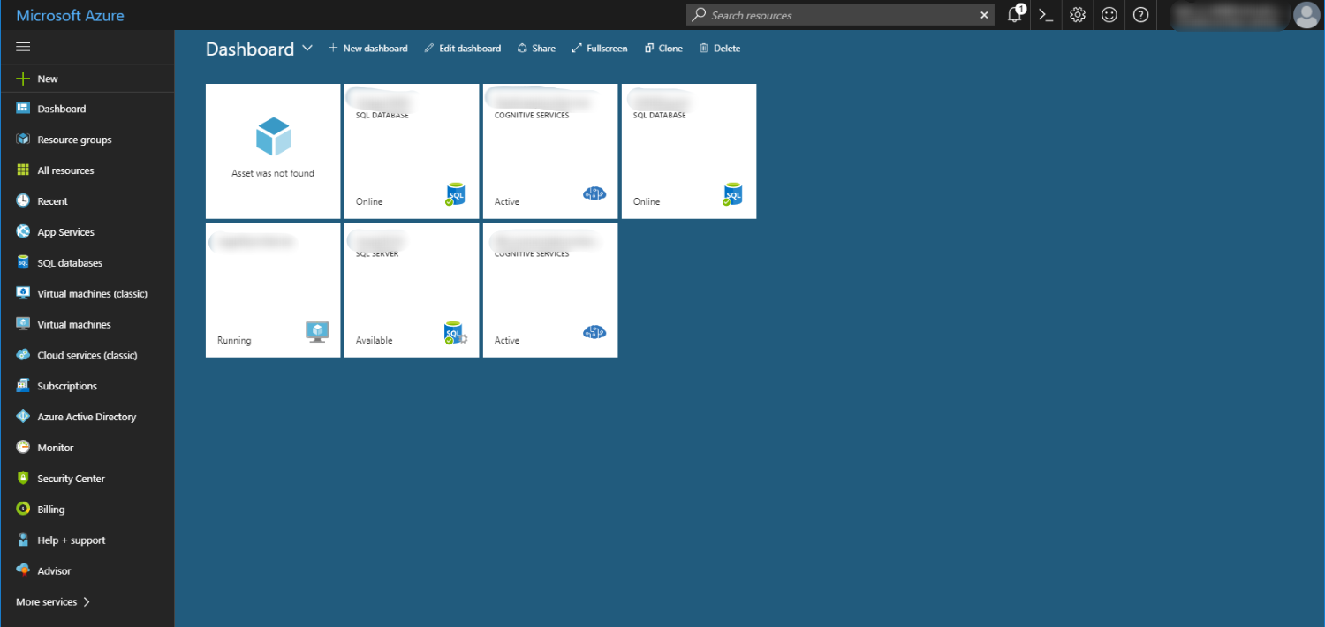
Task: Click the SQL SERVER gear database icon
Action: click(456, 333)
